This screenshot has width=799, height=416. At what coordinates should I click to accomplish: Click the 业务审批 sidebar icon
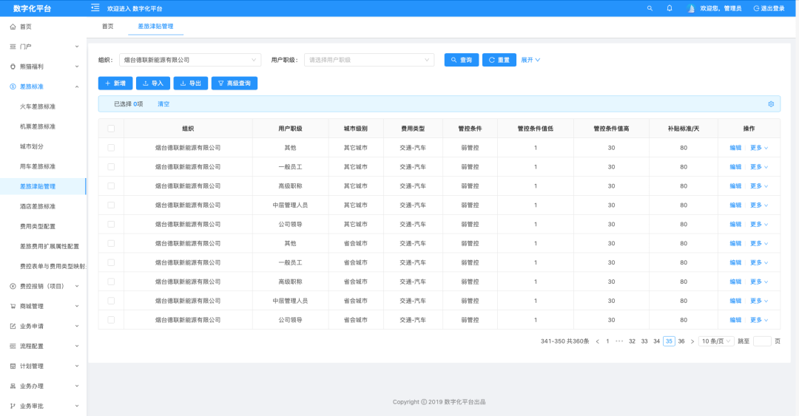click(13, 406)
